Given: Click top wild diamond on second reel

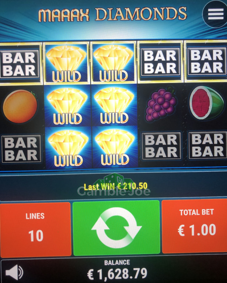Looking at the screenshot, I should point(67,63).
